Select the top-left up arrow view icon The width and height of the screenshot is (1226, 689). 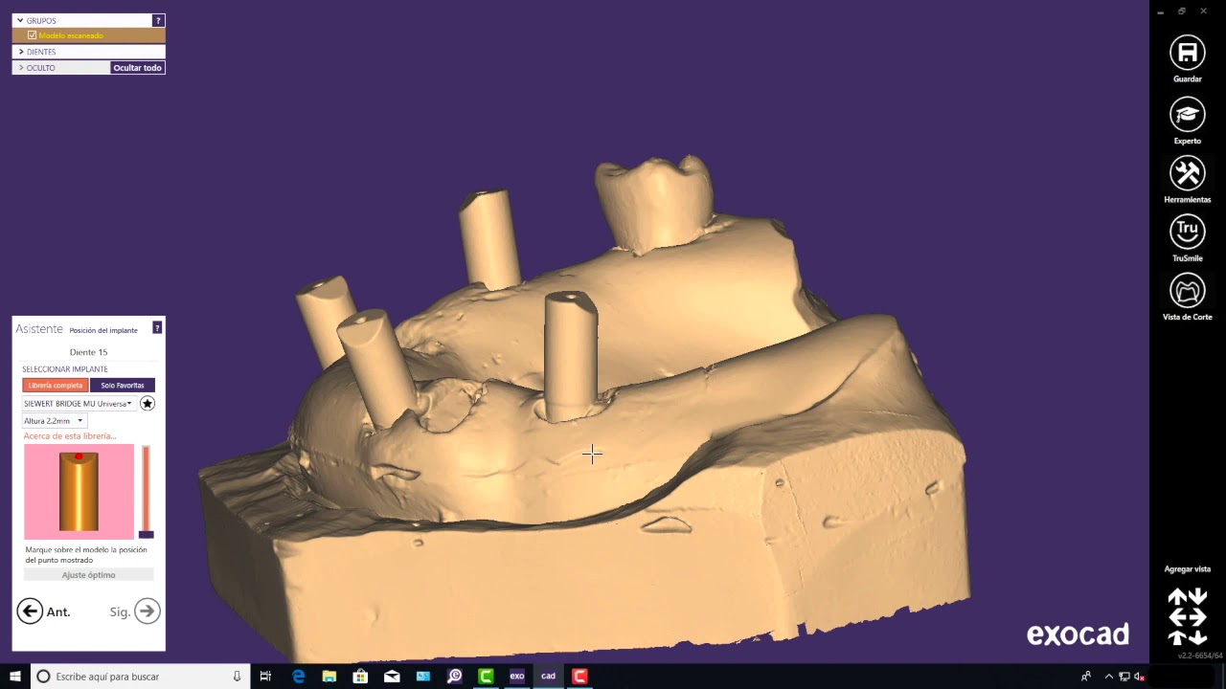coord(1176,597)
